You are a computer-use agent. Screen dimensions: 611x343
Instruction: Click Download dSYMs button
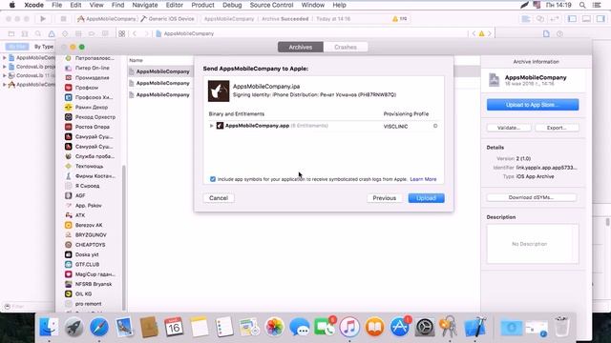(x=531, y=197)
